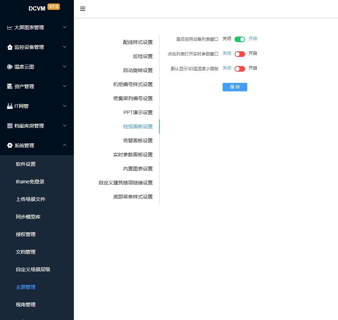Screen dimensions: 338x320
Task: Click the V1.0 version badge
Action: (x=54, y=7)
